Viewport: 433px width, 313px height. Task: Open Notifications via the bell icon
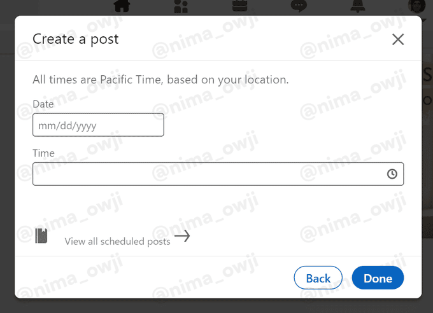pyautogui.click(x=358, y=6)
